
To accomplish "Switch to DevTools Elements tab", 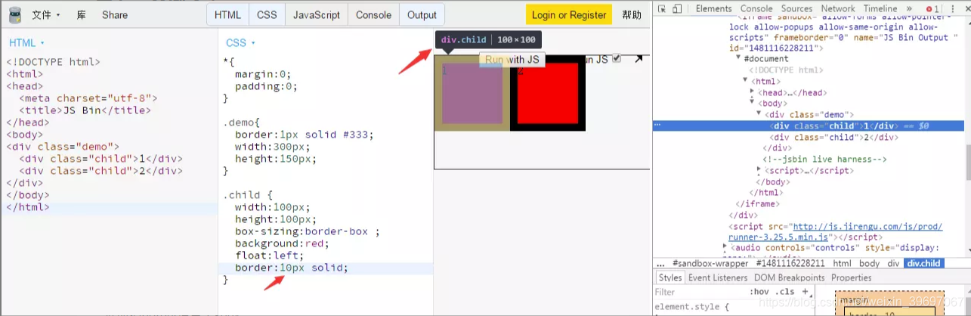I will click(714, 8).
